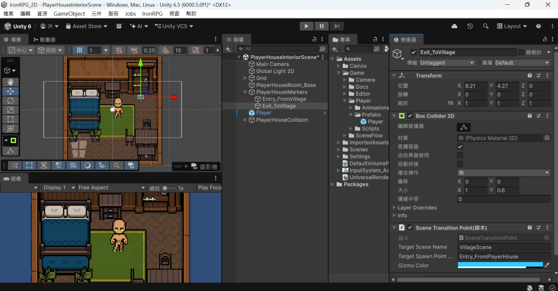This screenshot has width=558, height=291.
Task: Expand the Layer Overrides section
Action: click(x=395, y=207)
